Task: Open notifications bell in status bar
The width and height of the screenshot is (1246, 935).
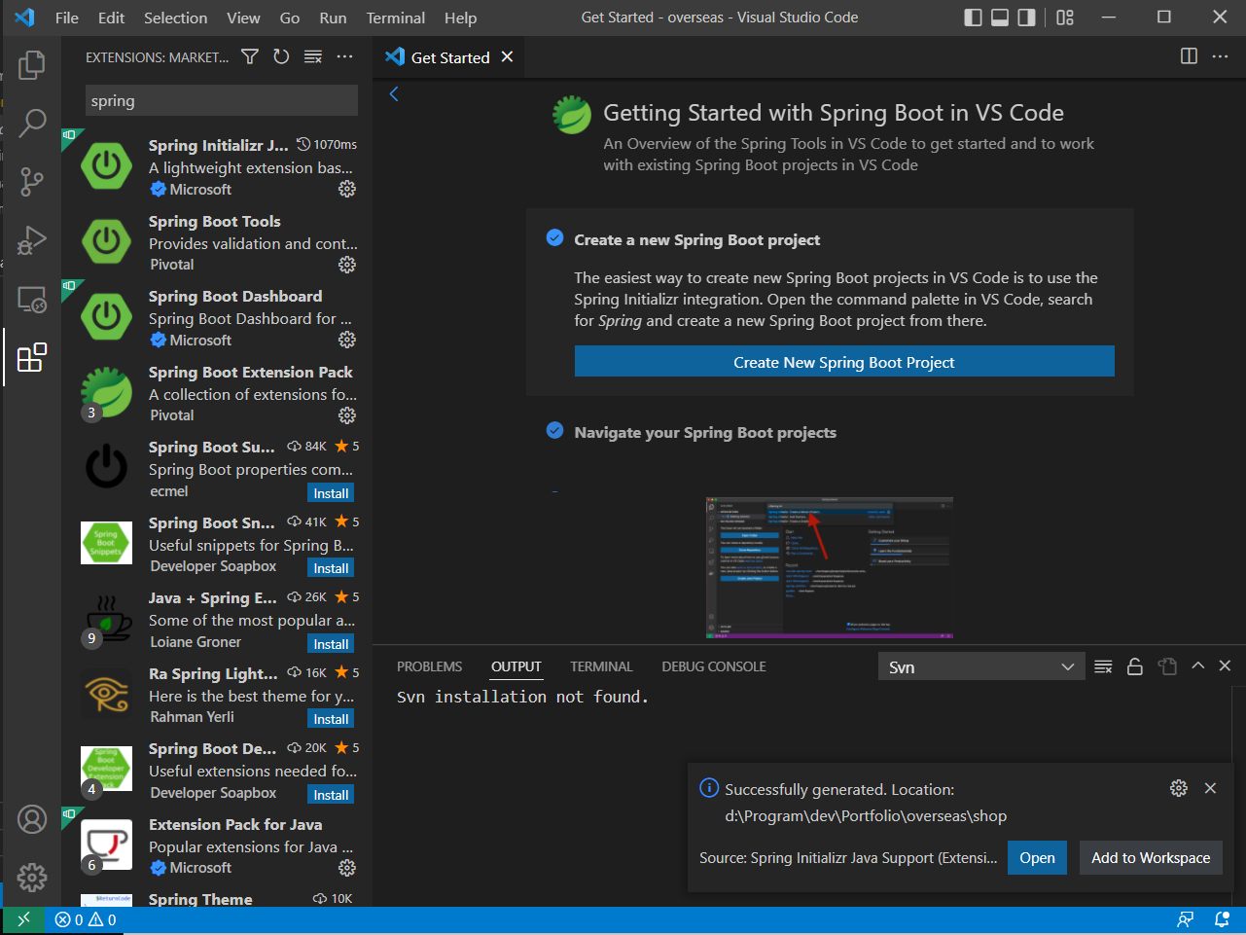Action: [1222, 919]
